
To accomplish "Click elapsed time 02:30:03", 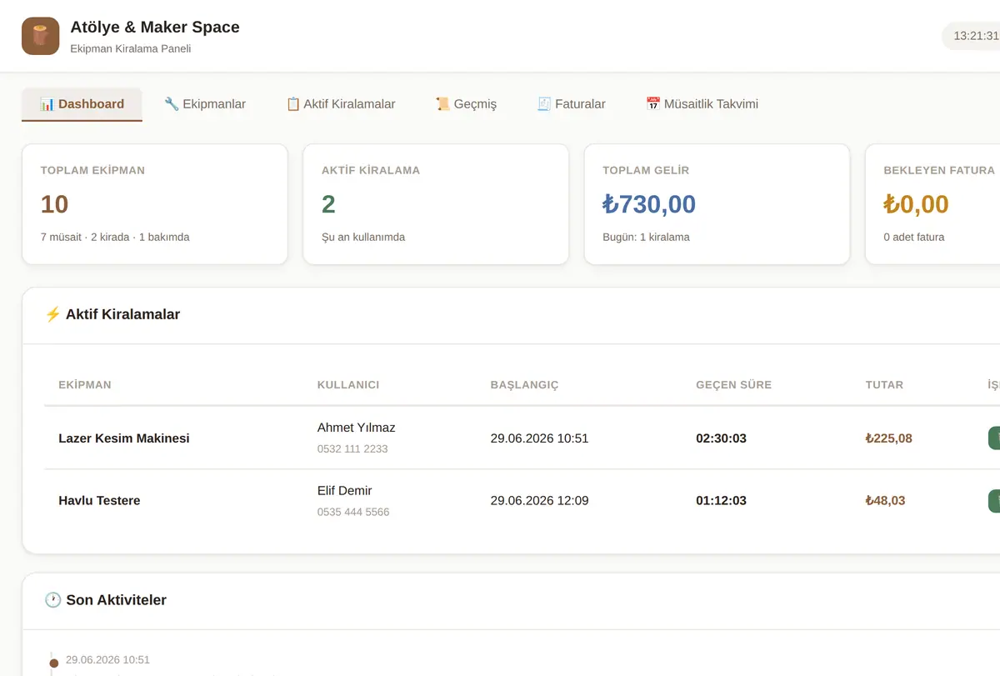I will [722, 438].
